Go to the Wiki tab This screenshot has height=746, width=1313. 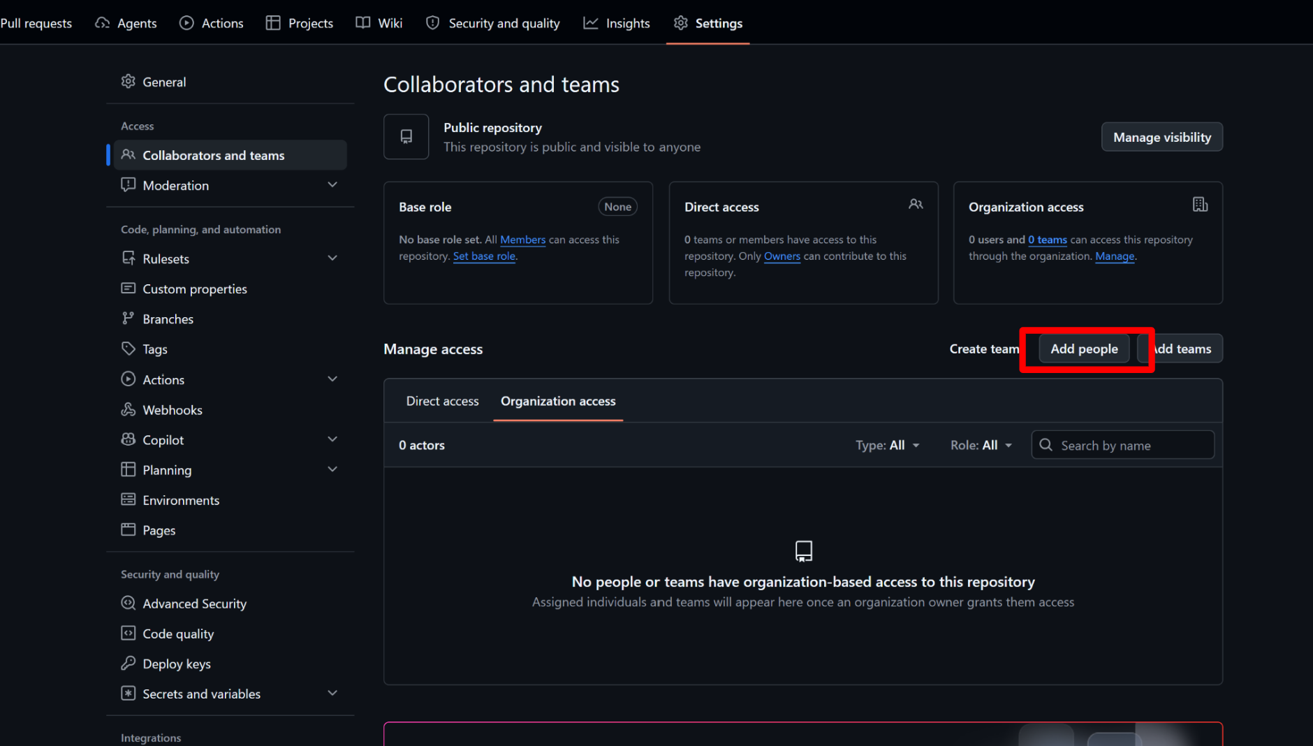379,23
